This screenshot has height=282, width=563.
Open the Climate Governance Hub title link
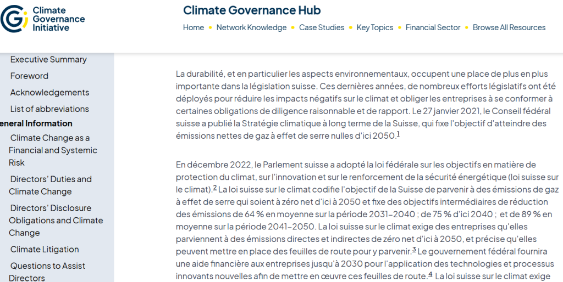252,10
